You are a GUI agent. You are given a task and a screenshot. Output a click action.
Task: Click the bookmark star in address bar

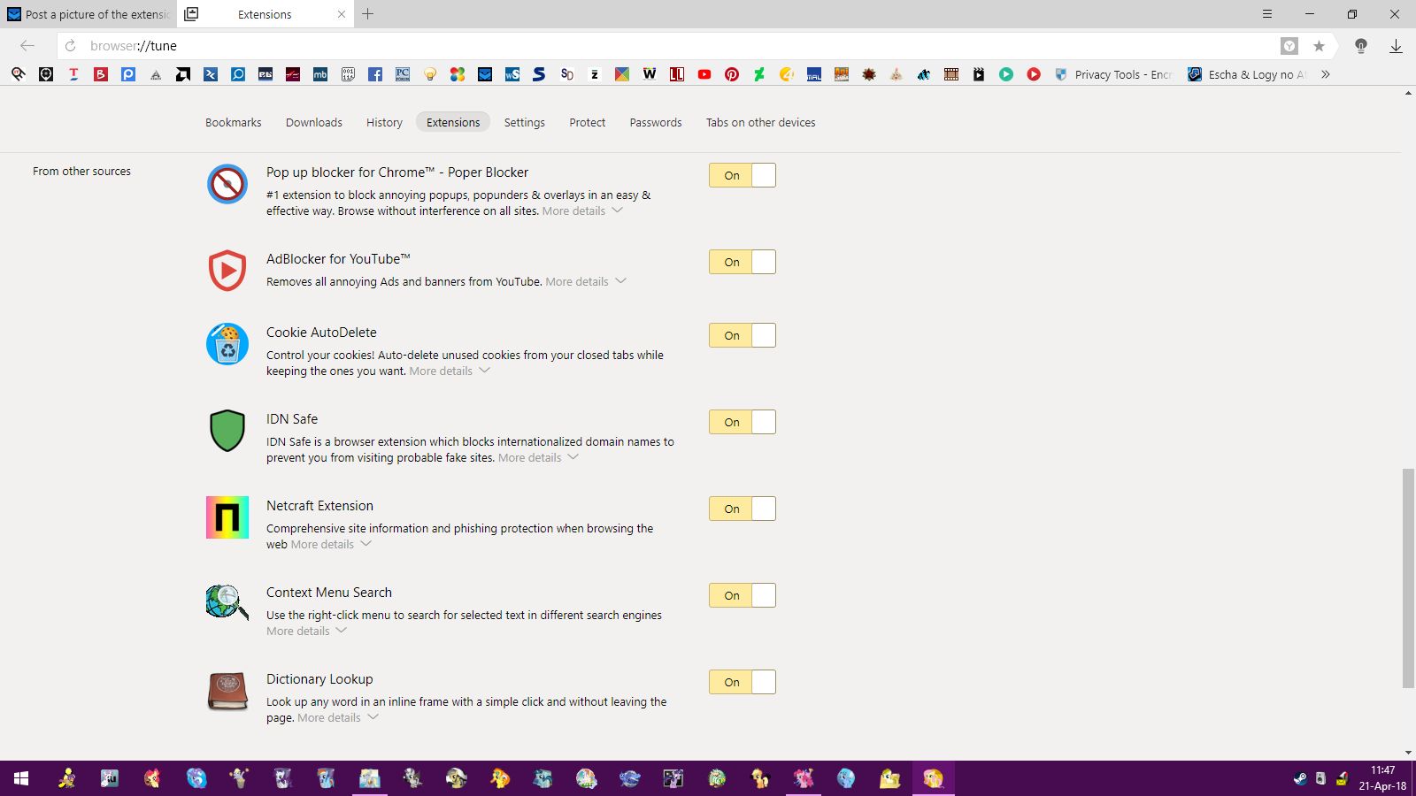pos(1319,46)
